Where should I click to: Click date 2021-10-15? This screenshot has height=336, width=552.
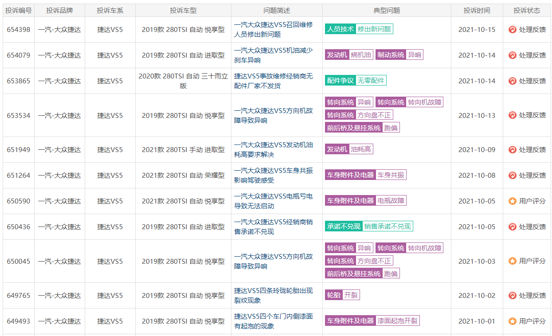[x=477, y=30]
